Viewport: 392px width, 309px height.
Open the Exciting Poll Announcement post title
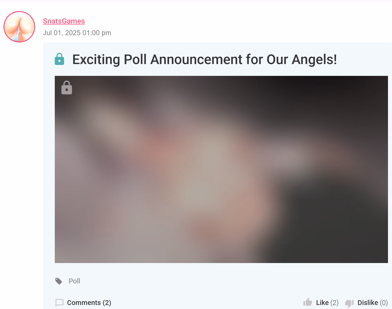click(x=205, y=60)
